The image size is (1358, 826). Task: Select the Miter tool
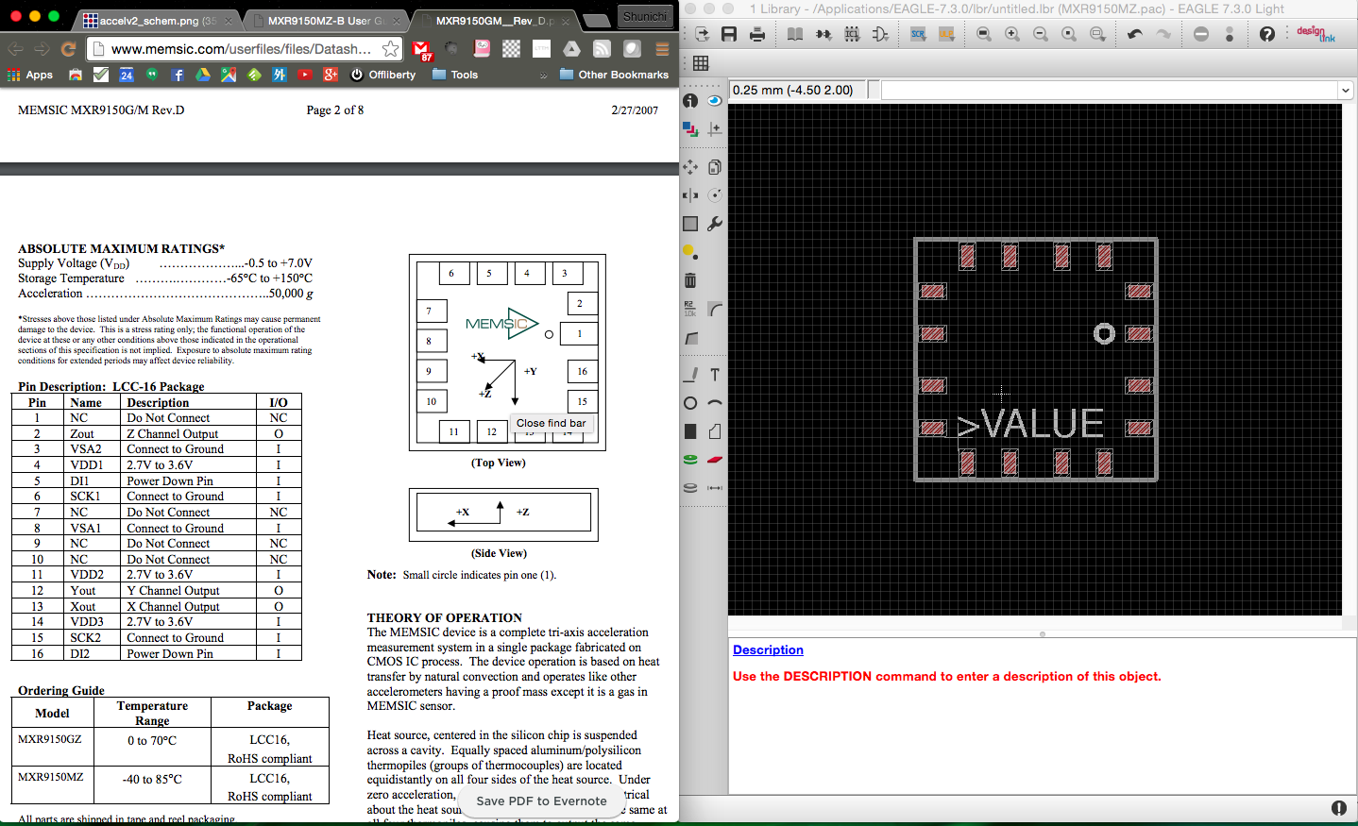click(715, 309)
